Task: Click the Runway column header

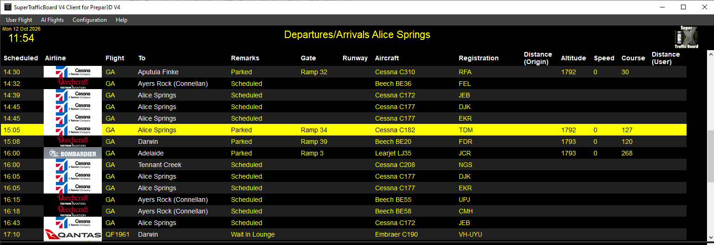Action: click(x=355, y=58)
